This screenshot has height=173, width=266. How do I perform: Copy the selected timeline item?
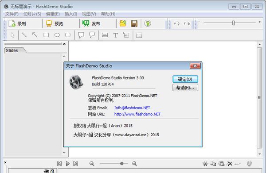point(213,164)
